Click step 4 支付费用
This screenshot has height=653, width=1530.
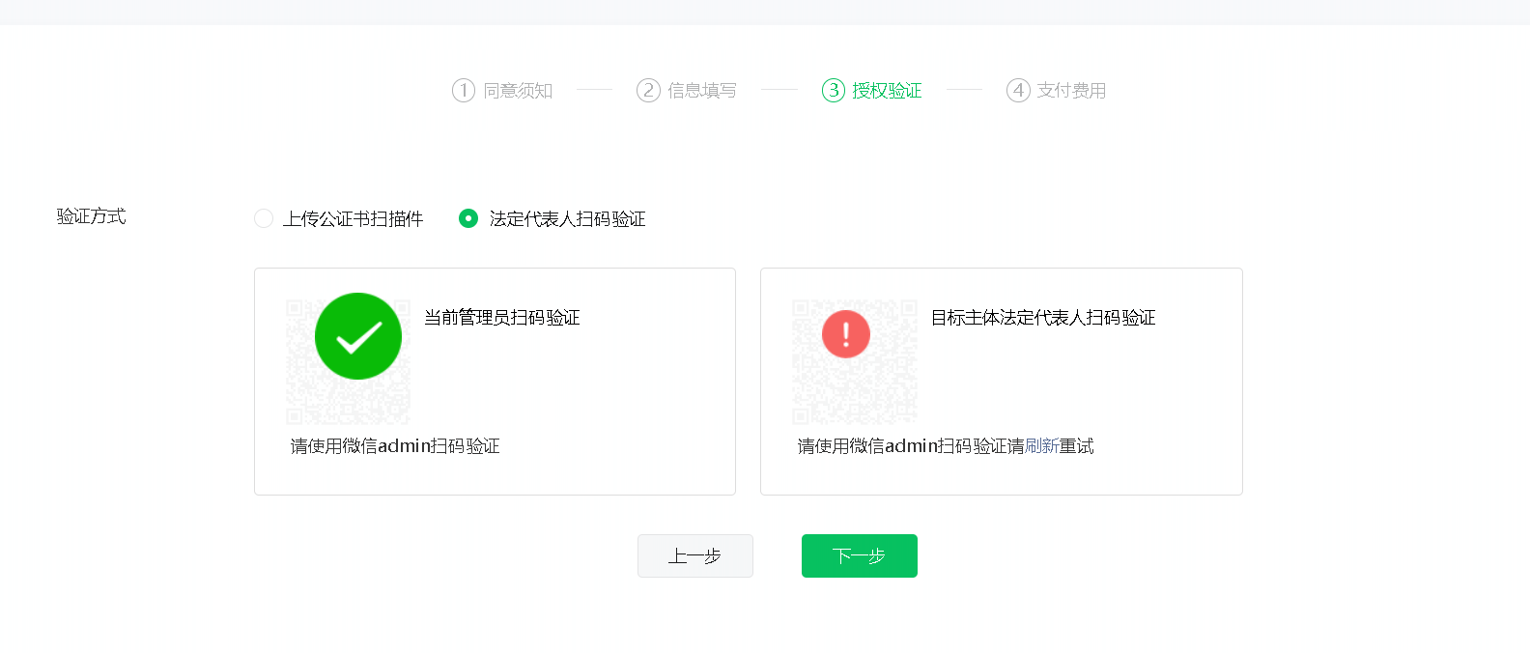click(1057, 90)
